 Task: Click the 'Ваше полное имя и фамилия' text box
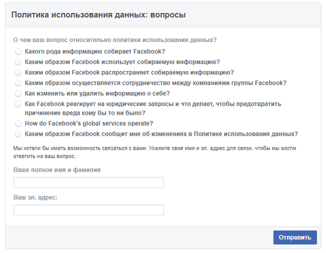(x=88, y=182)
